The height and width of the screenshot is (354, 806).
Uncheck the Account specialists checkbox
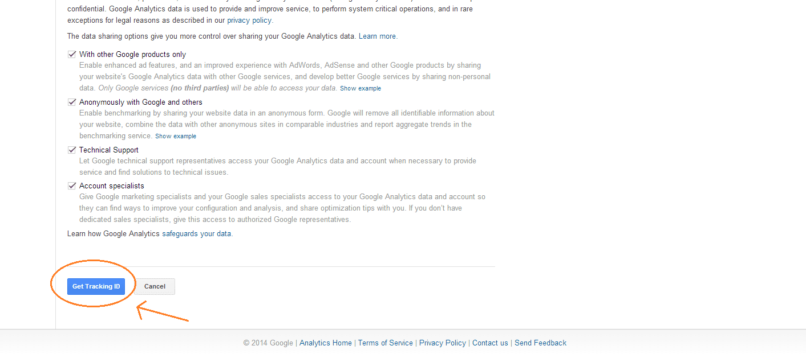[72, 186]
